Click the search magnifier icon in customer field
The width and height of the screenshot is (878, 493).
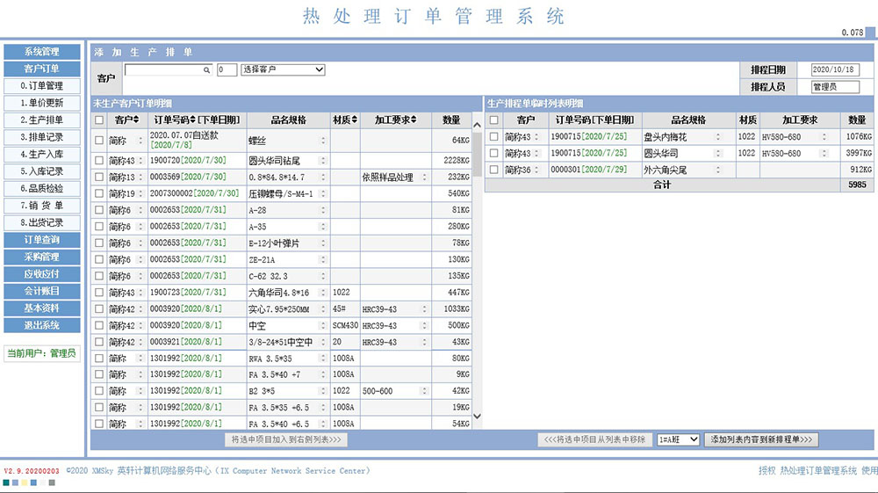207,69
